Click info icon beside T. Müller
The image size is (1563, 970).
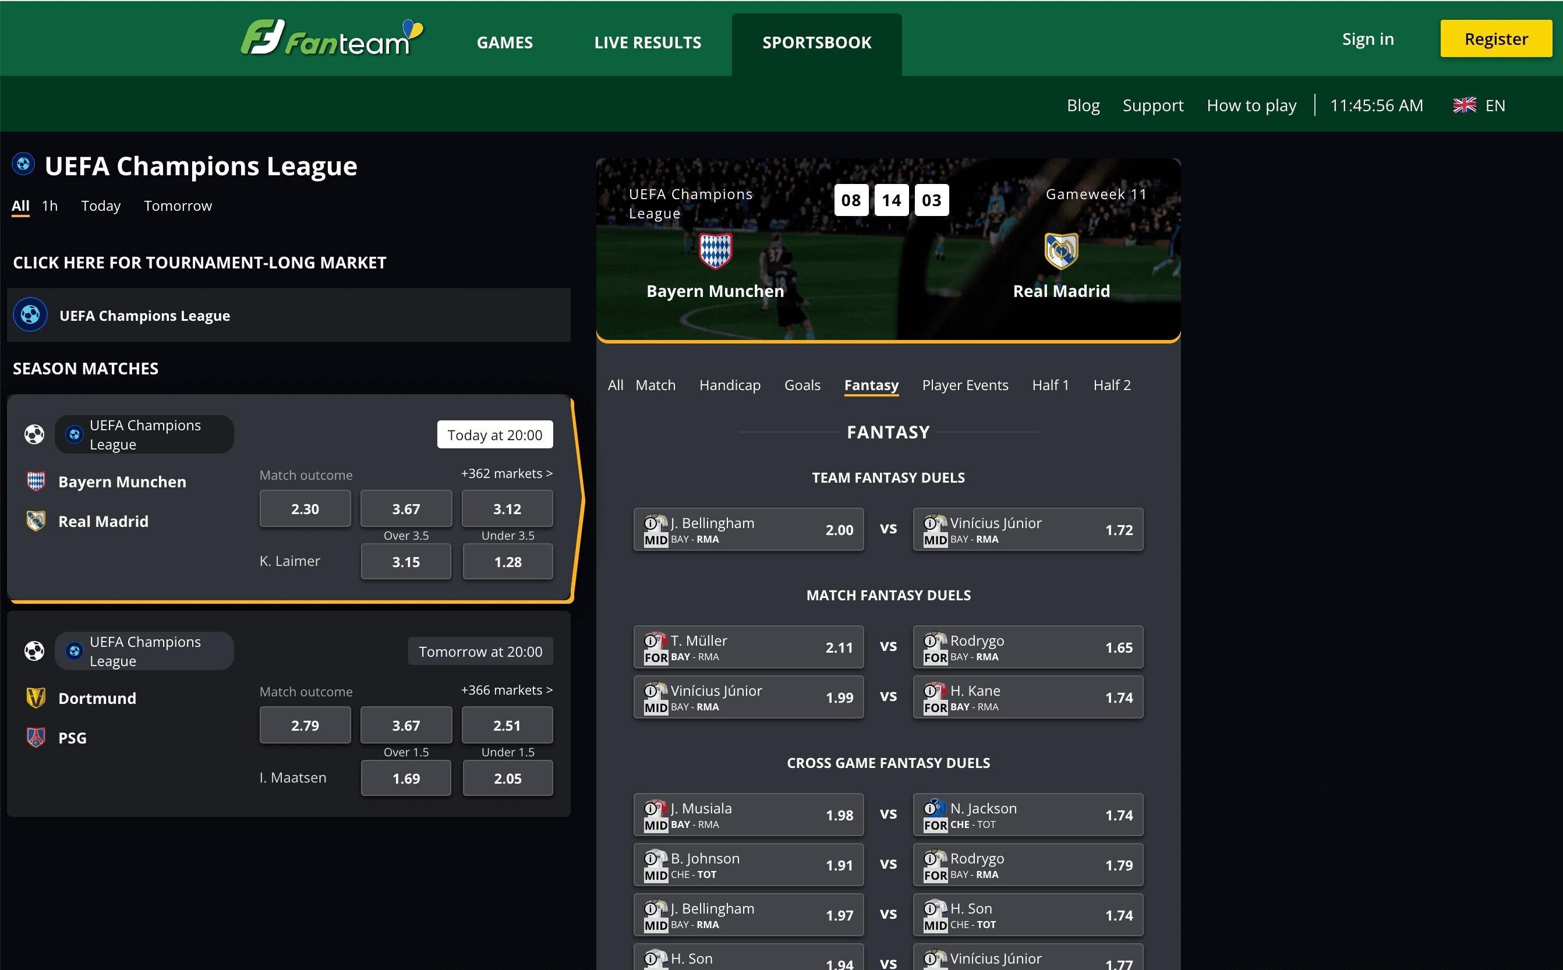[x=650, y=640]
